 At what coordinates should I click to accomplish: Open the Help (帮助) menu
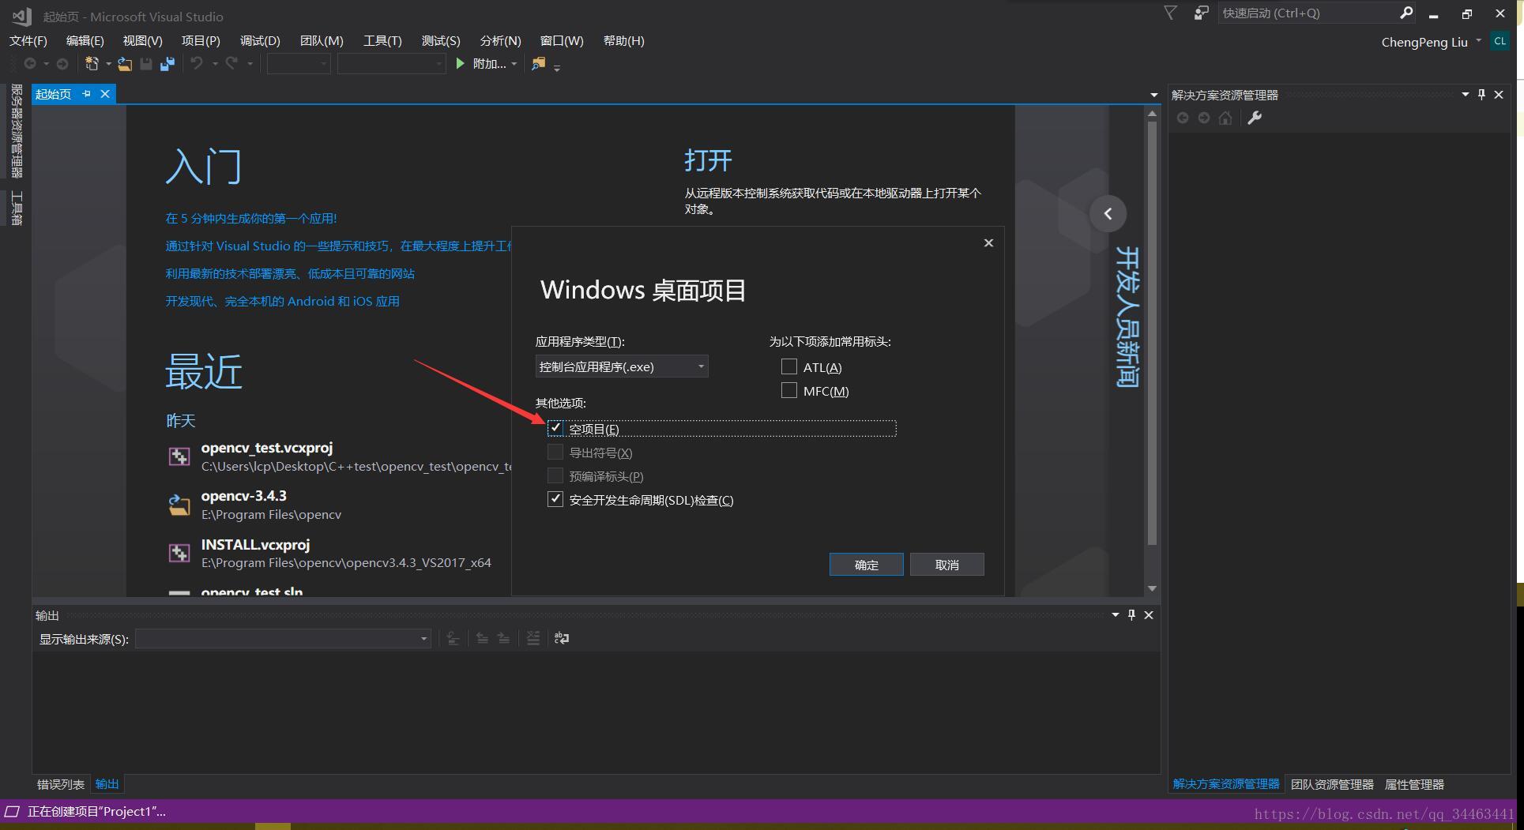tap(623, 40)
